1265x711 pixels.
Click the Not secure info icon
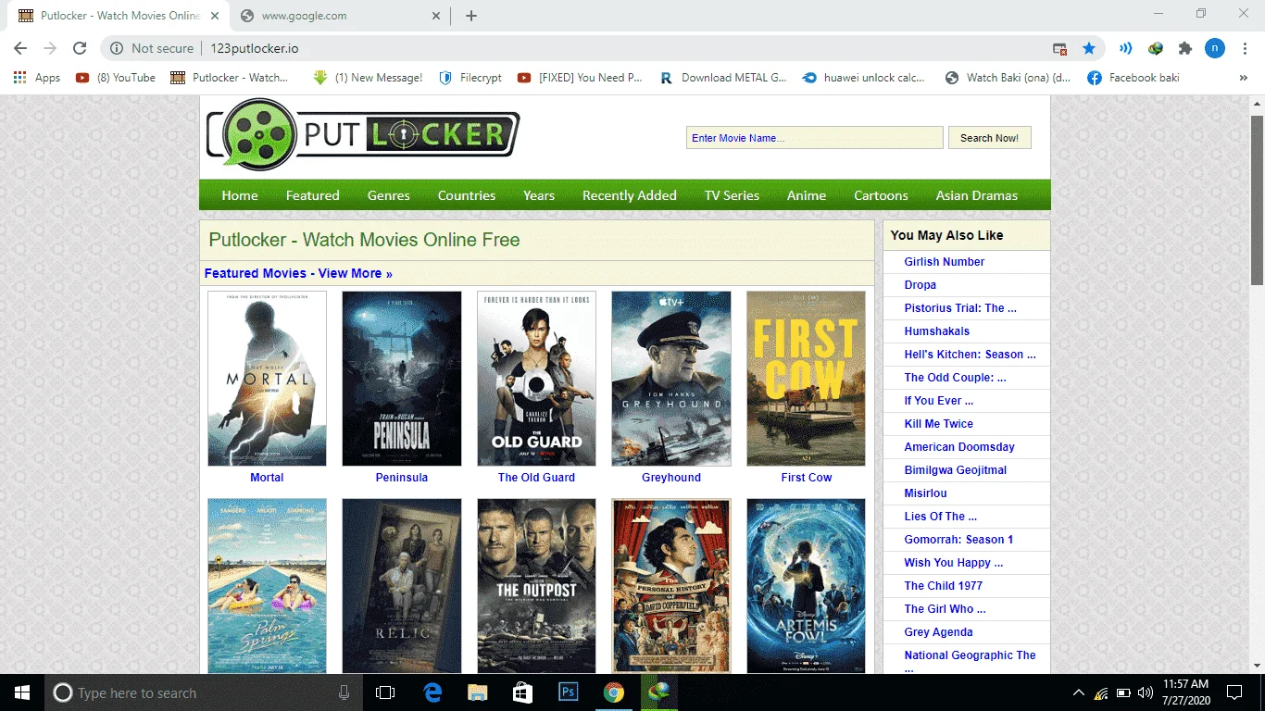click(x=117, y=48)
